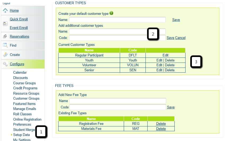This screenshot has width=225, height=141.
Task: Open the green help question icon
Action: point(111,13)
